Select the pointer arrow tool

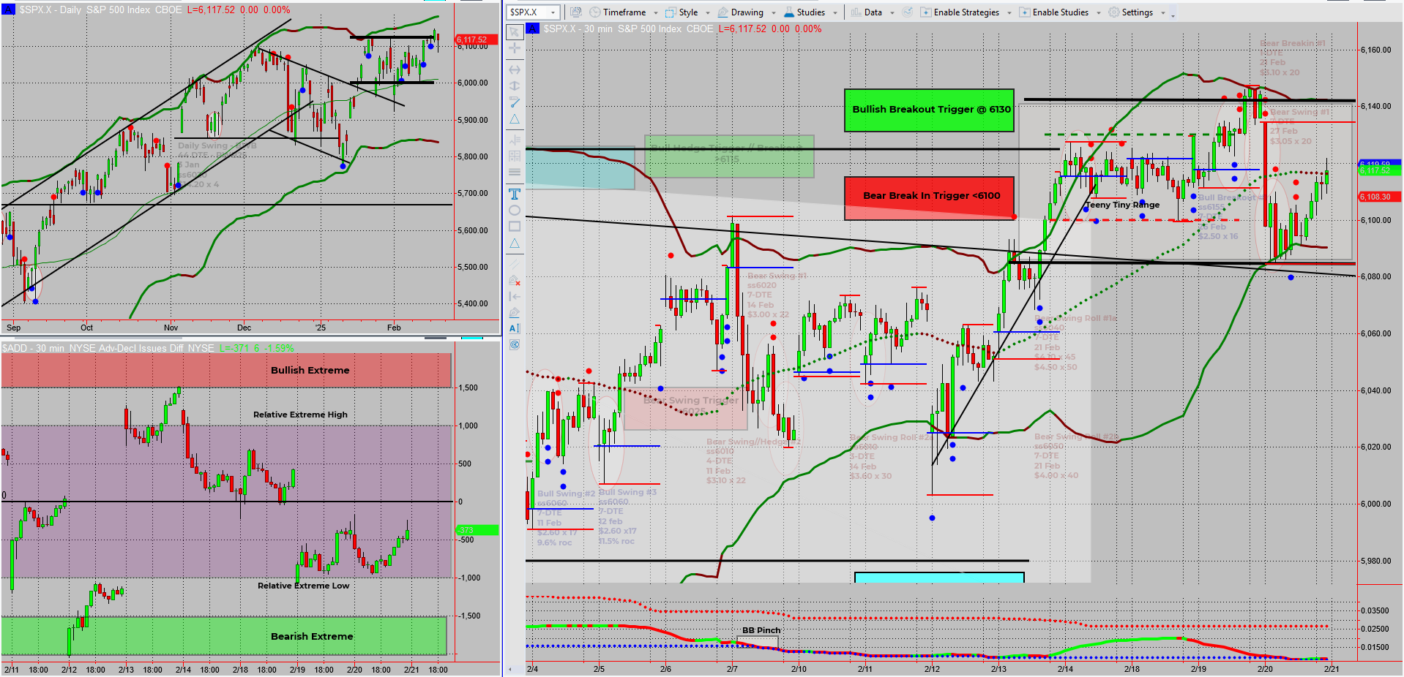coord(515,32)
